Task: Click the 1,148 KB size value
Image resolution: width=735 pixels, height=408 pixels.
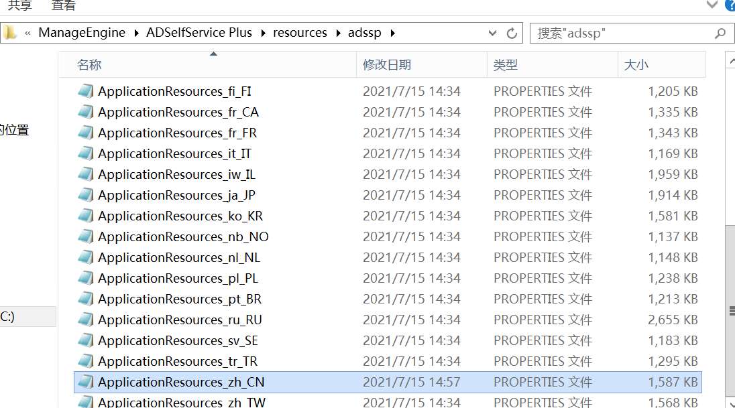Action: (x=673, y=257)
